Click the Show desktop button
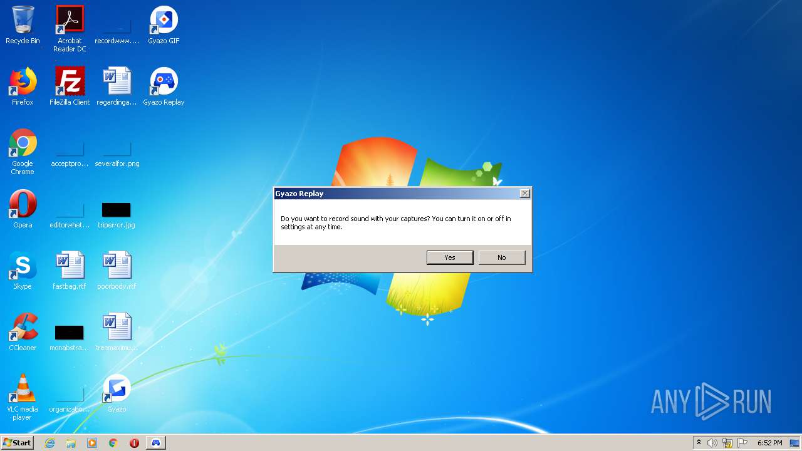Viewport: 802px width, 451px height. 796,443
